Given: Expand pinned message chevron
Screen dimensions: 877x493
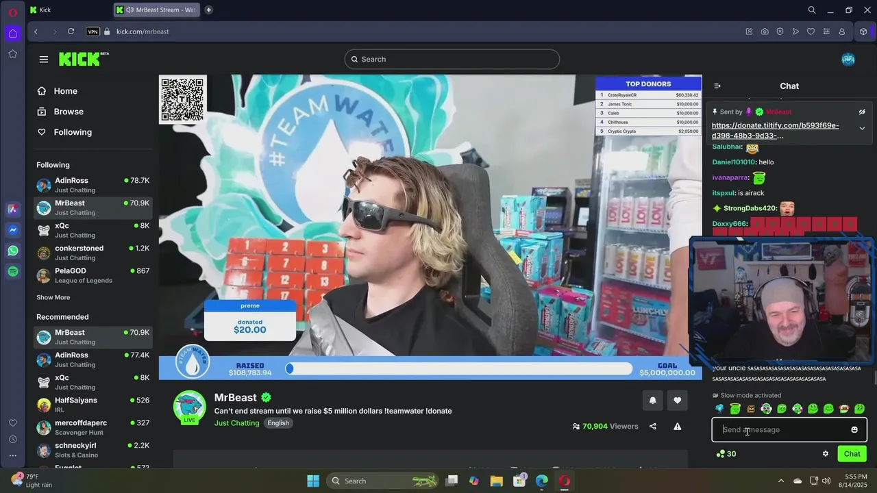Looking at the screenshot, I should [862, 128].
